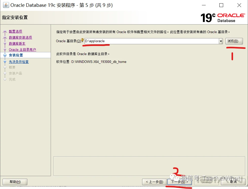The height and width of the screenshot is (189, 248).
Task: Click the empty message area panel
Action: point(149,166)
